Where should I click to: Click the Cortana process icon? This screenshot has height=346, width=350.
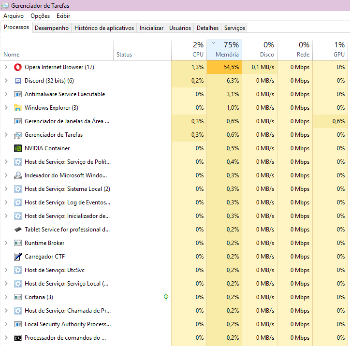point(17,297)
